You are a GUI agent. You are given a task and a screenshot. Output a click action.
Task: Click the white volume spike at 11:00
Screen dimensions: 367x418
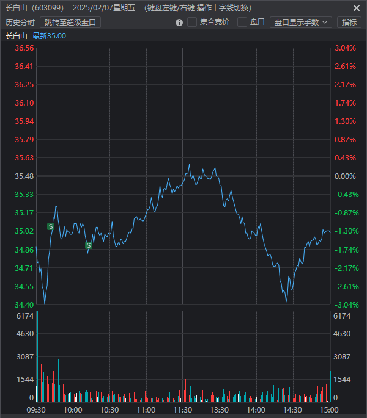[x=139, y=391]
